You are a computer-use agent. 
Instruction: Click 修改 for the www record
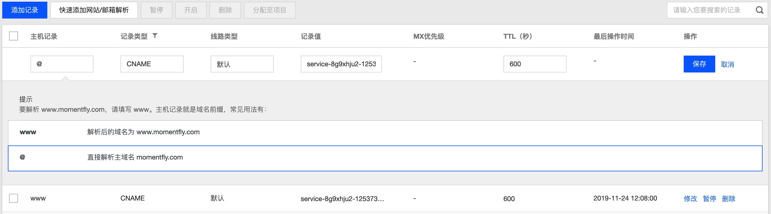pyautogui.click(x=690, y=199)
